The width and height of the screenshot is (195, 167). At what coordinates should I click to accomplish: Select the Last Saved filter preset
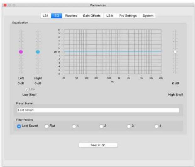tap(19, 126)
